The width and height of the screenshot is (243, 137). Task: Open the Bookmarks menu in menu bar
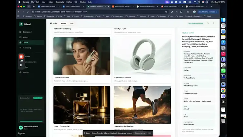[60, 2]
